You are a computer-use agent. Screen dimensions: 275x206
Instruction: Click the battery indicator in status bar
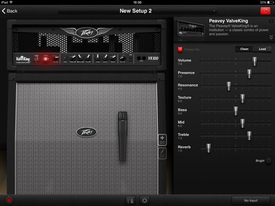pos(271,2)
